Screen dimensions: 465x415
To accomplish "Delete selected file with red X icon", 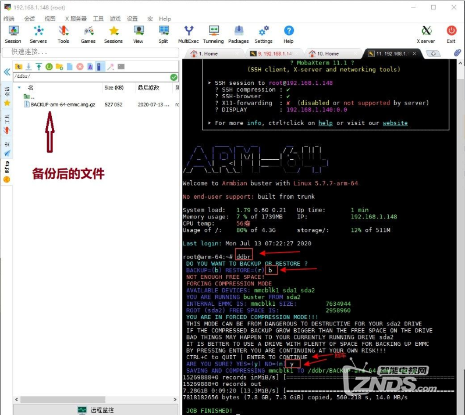I will 80,67.
